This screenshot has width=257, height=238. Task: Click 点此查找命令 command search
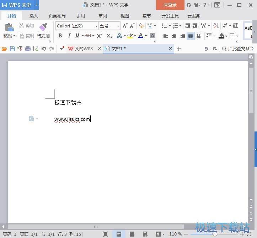pyautogui.click(x=238, y=49)
